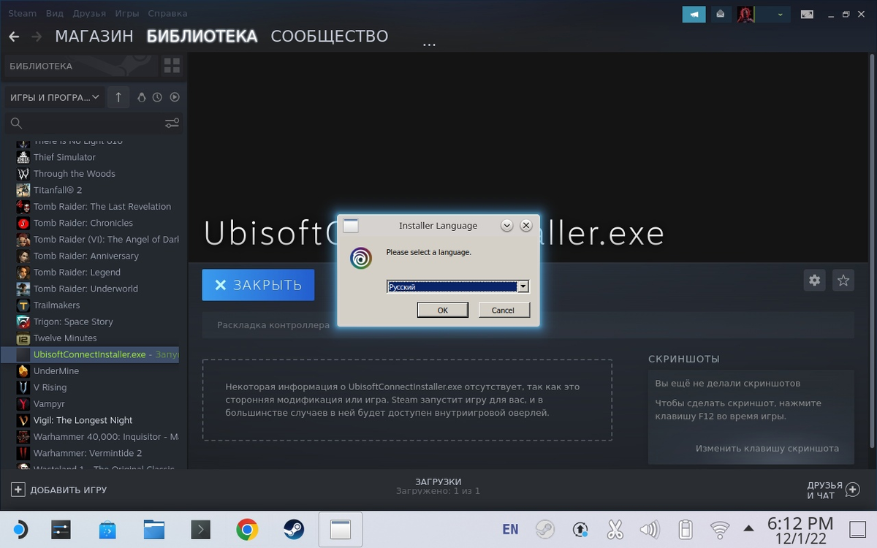
Task: Click the EN keyboard layout indicator
Action: 510,529
